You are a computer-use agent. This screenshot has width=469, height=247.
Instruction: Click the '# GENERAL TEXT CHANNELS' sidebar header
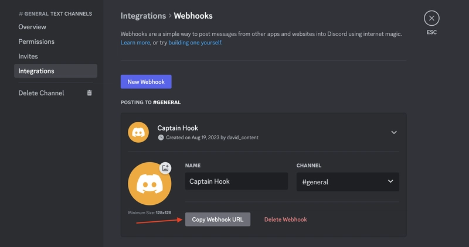pyautogui.click(x=55, y=13)
